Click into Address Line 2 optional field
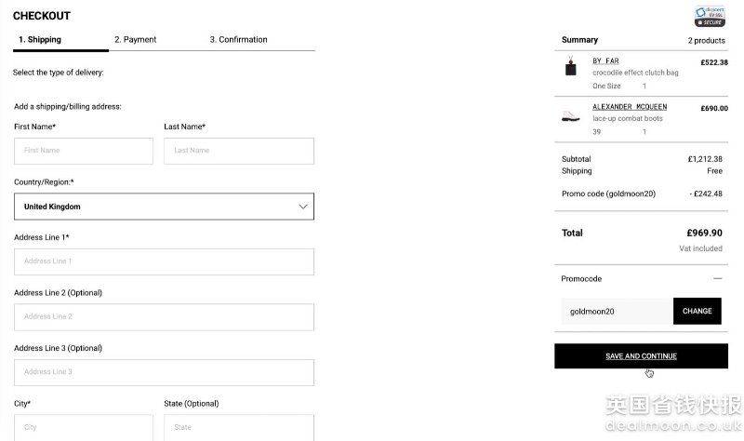Image resolution: width=744 pixels, height=441 pixels. click(165, 317)
